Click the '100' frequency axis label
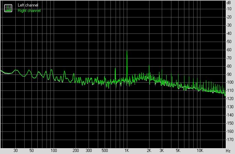Viewport: 235px width, 154px height. click(x=54, y=151)
